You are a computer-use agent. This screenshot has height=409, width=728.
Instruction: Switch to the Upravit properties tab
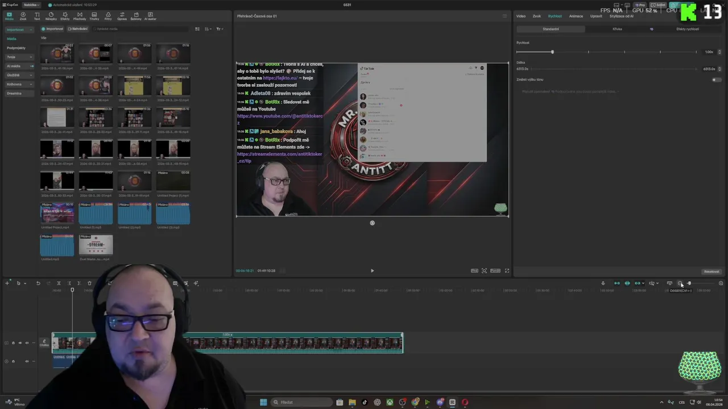tap(596, 16)
